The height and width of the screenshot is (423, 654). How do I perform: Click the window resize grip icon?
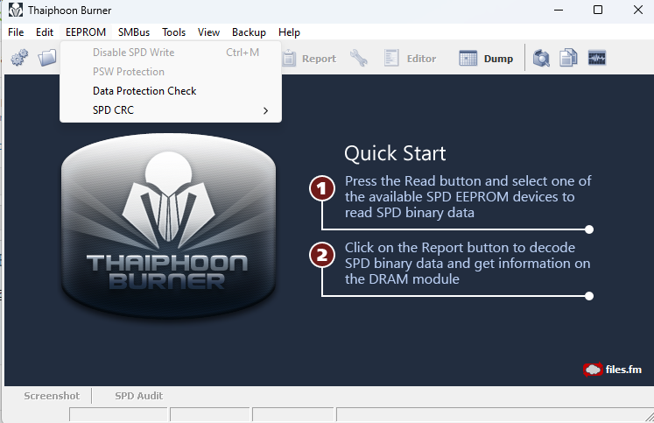click(x=649, y=416)
